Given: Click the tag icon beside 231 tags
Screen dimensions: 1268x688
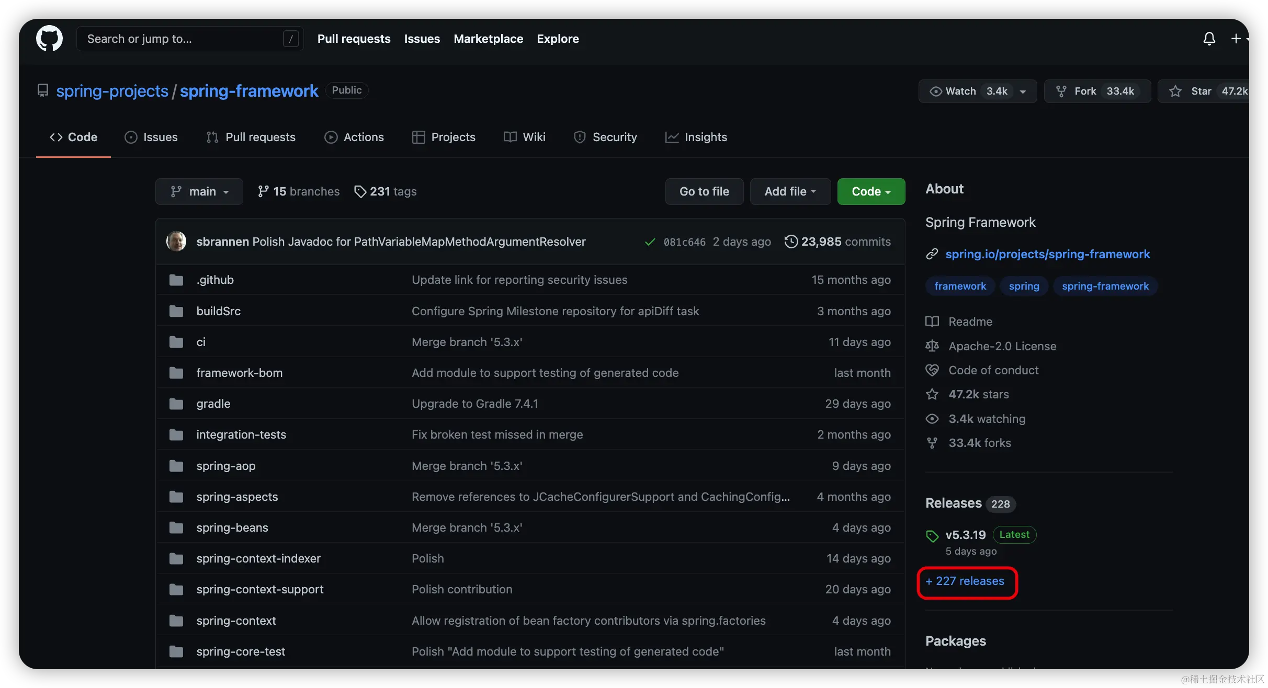Looking at the screenshot, I should point(360,191).
